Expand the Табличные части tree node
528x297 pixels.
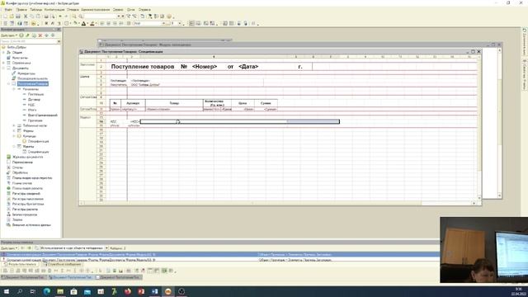pyautogui.click(x=14, y=125)
